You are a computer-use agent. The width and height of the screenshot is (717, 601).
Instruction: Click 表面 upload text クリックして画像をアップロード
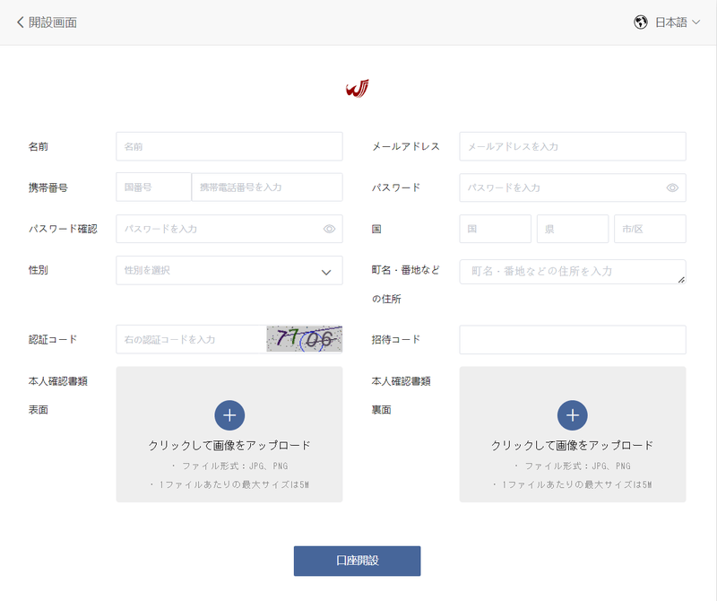[x=229, y=446]
